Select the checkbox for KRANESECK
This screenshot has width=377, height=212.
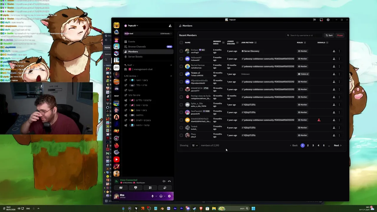(x=181, y=89)
